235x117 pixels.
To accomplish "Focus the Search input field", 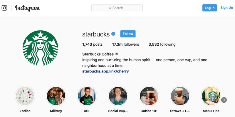I will pyautogui.click(x=117, y=8).
